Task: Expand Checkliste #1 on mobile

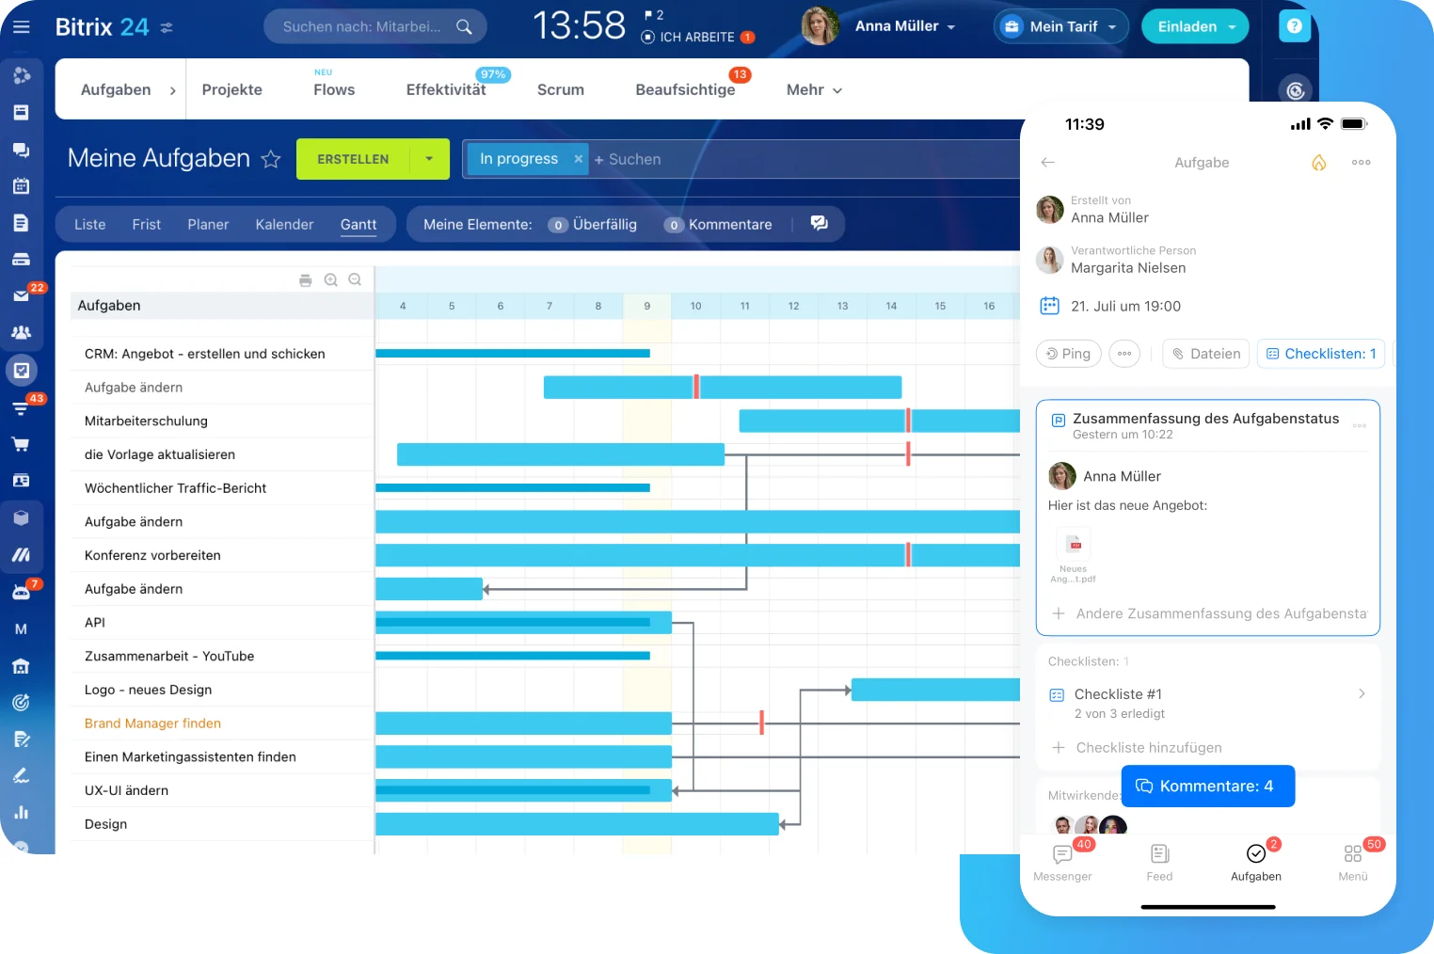Action: point(1362,693)
